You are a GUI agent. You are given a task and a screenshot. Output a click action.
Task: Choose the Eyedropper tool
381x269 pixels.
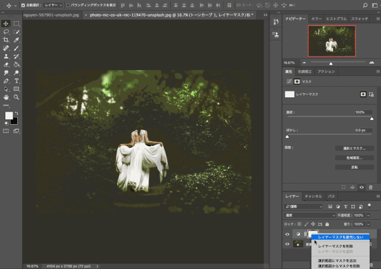point(16,40)
